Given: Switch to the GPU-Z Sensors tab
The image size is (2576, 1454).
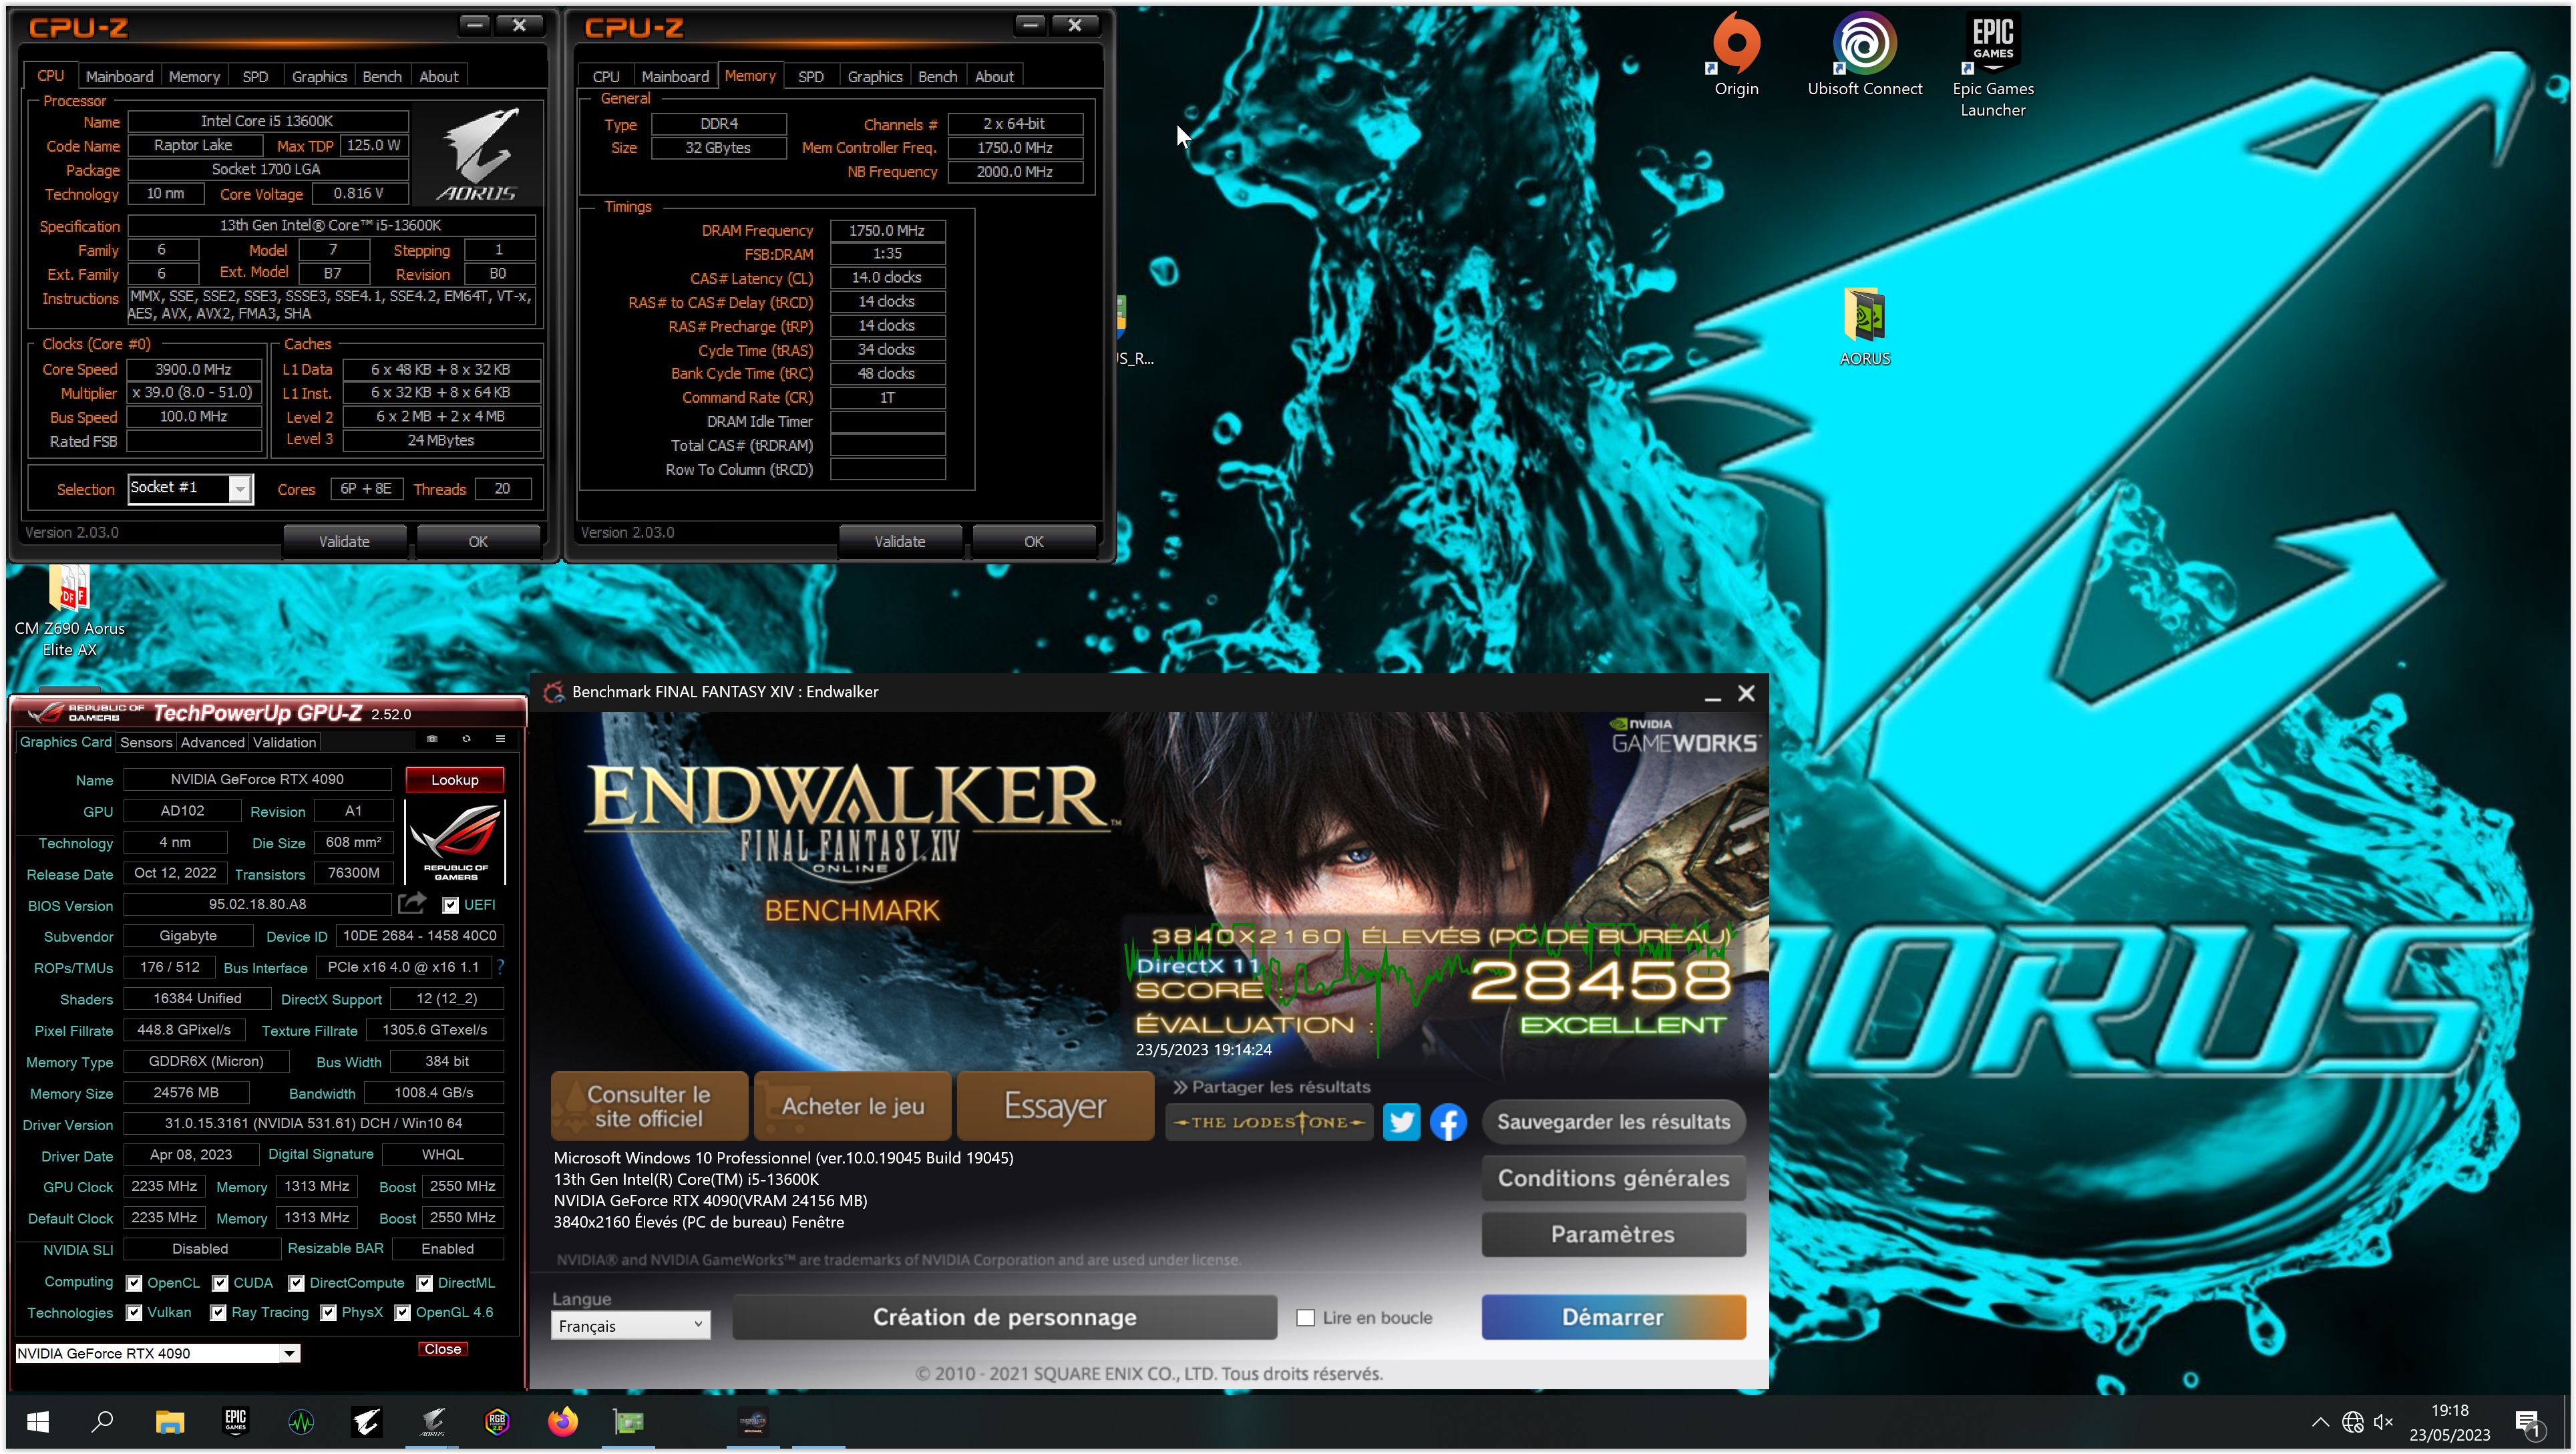Looking at the screenshot, I should click(x=146, y=742).
